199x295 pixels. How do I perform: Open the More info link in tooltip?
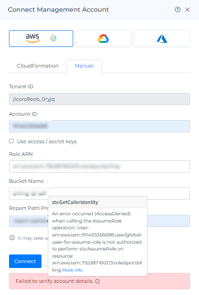[x=73, y=270]
